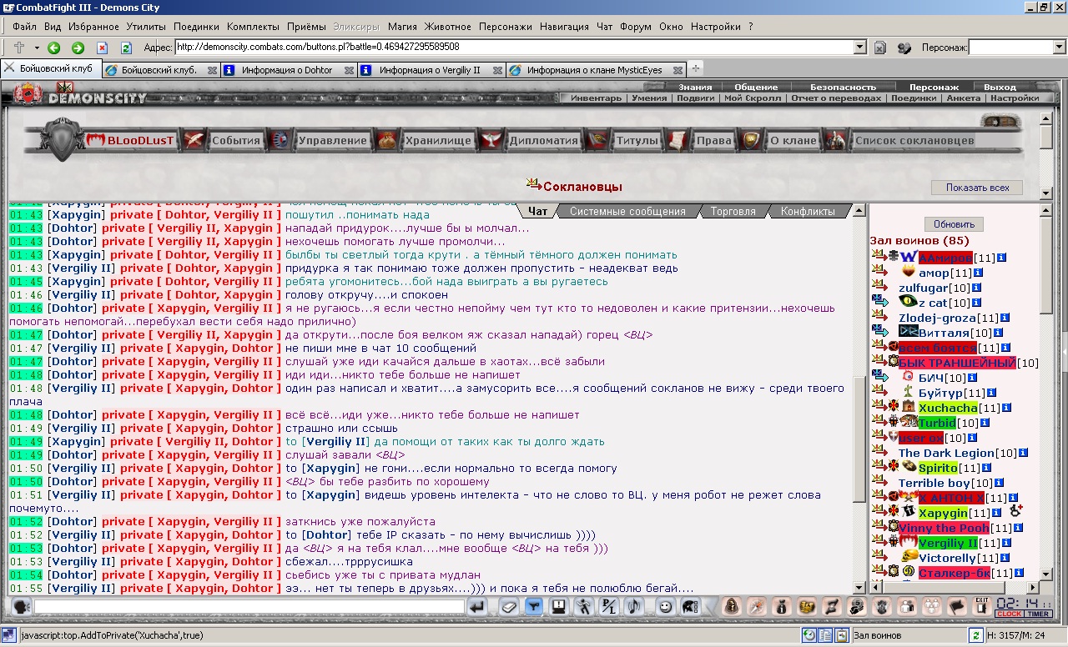The height and width of the screenshot is (647, 1068).
Task: Click the floppy disk save chat icon
Action: click(560, 607)
